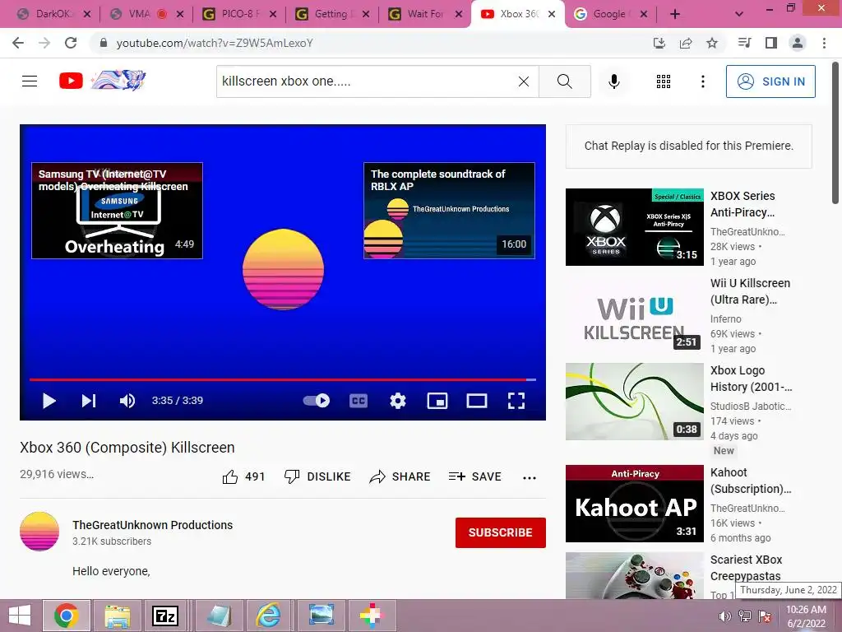This screenshot has height=632, width=842.
Task: Go back in the browser
Action: (18, 43)
